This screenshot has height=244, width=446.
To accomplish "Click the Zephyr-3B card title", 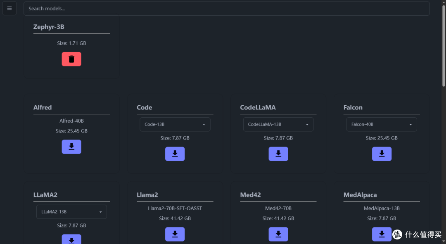I will [49, 27].
